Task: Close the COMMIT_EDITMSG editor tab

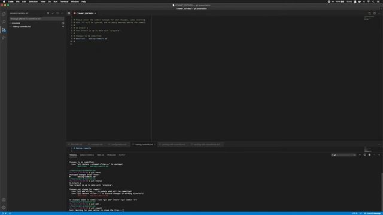Action: point(95,13)
